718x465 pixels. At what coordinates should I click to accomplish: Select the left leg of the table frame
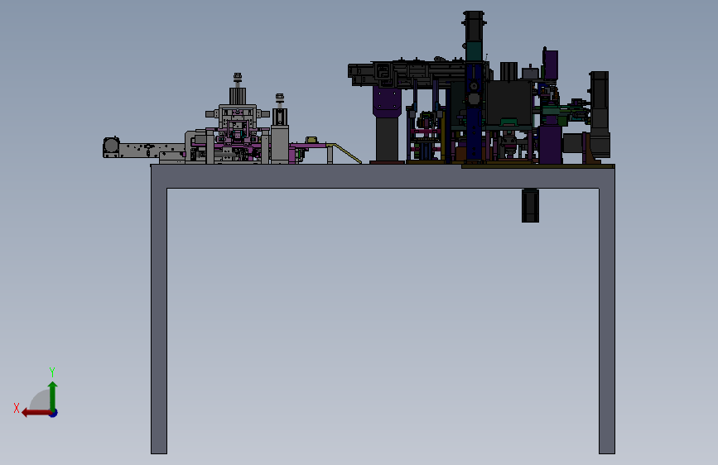[x=159, y=320]
